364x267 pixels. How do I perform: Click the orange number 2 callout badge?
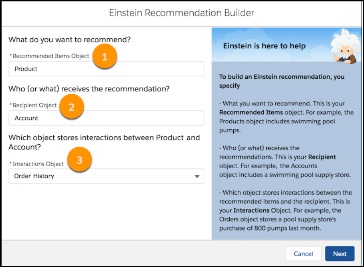pos(71,107)
